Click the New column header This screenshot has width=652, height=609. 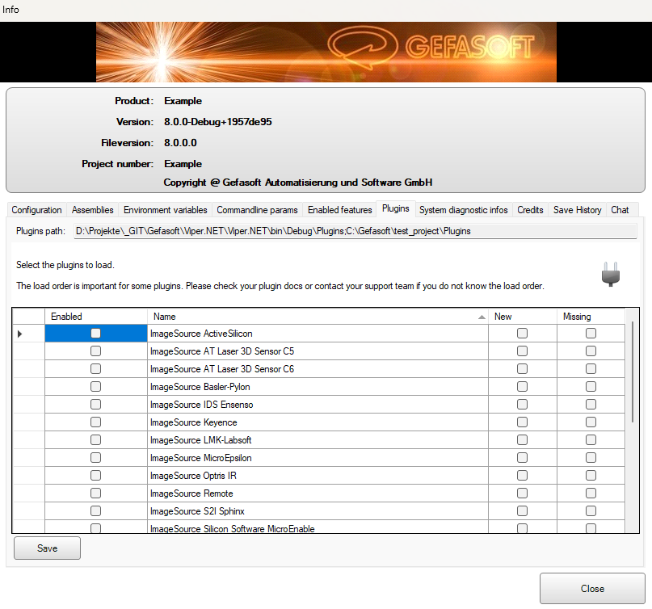tap(523, 317)
